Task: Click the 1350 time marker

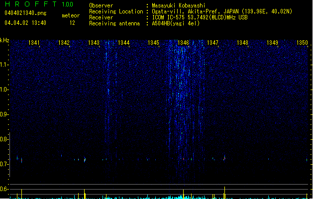Action: click(302, 43)
